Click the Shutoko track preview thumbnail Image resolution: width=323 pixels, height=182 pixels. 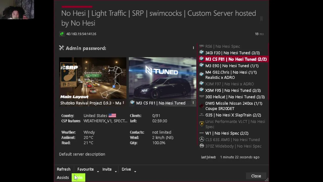(x=93, y=78)
